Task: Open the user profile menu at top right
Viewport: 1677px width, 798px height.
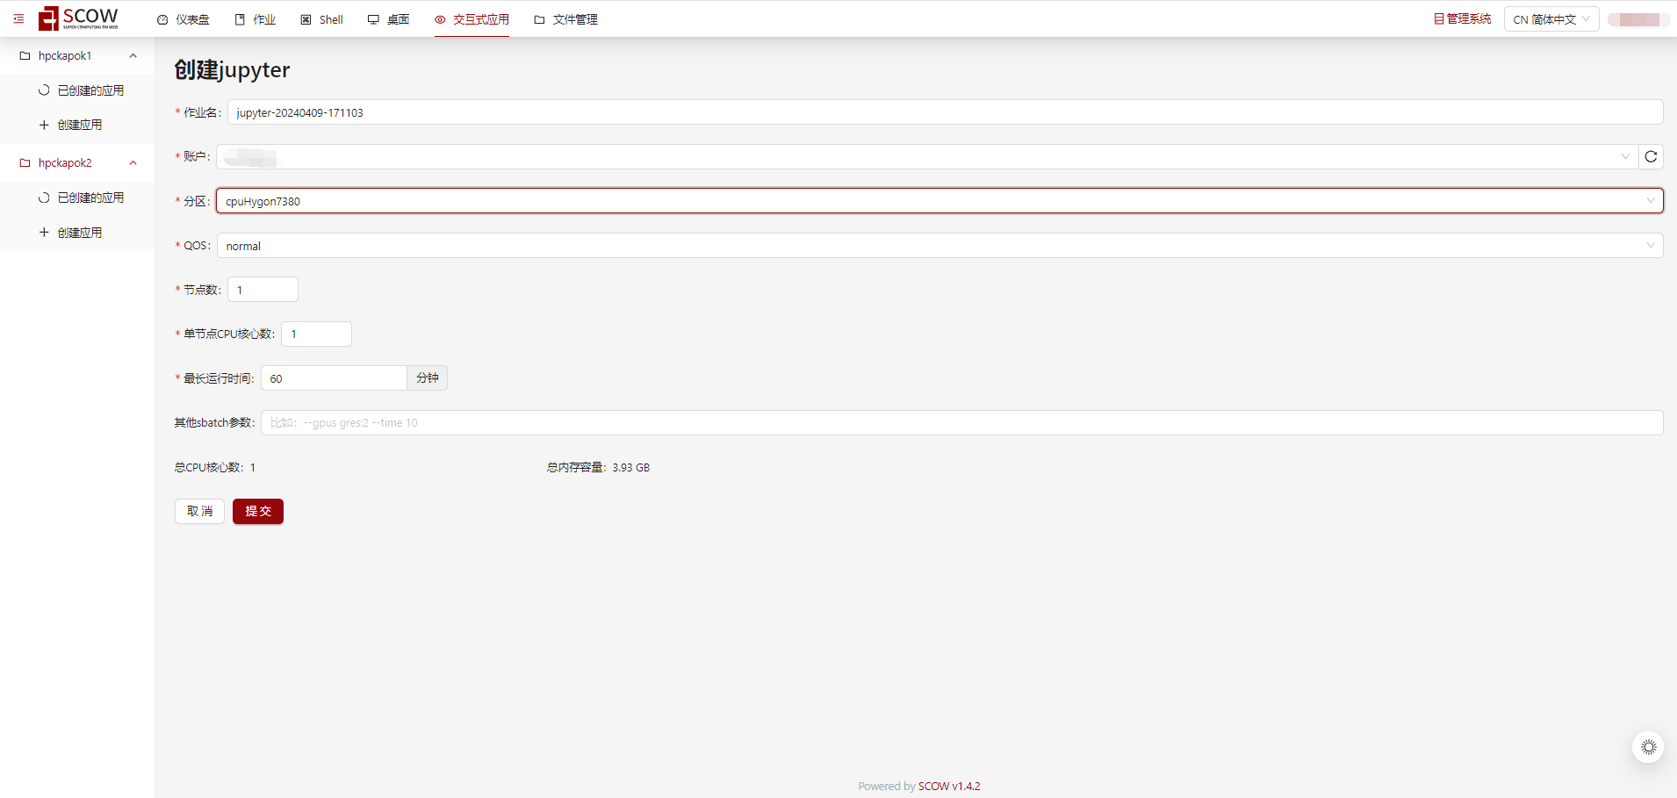Action: (1639, 19)
